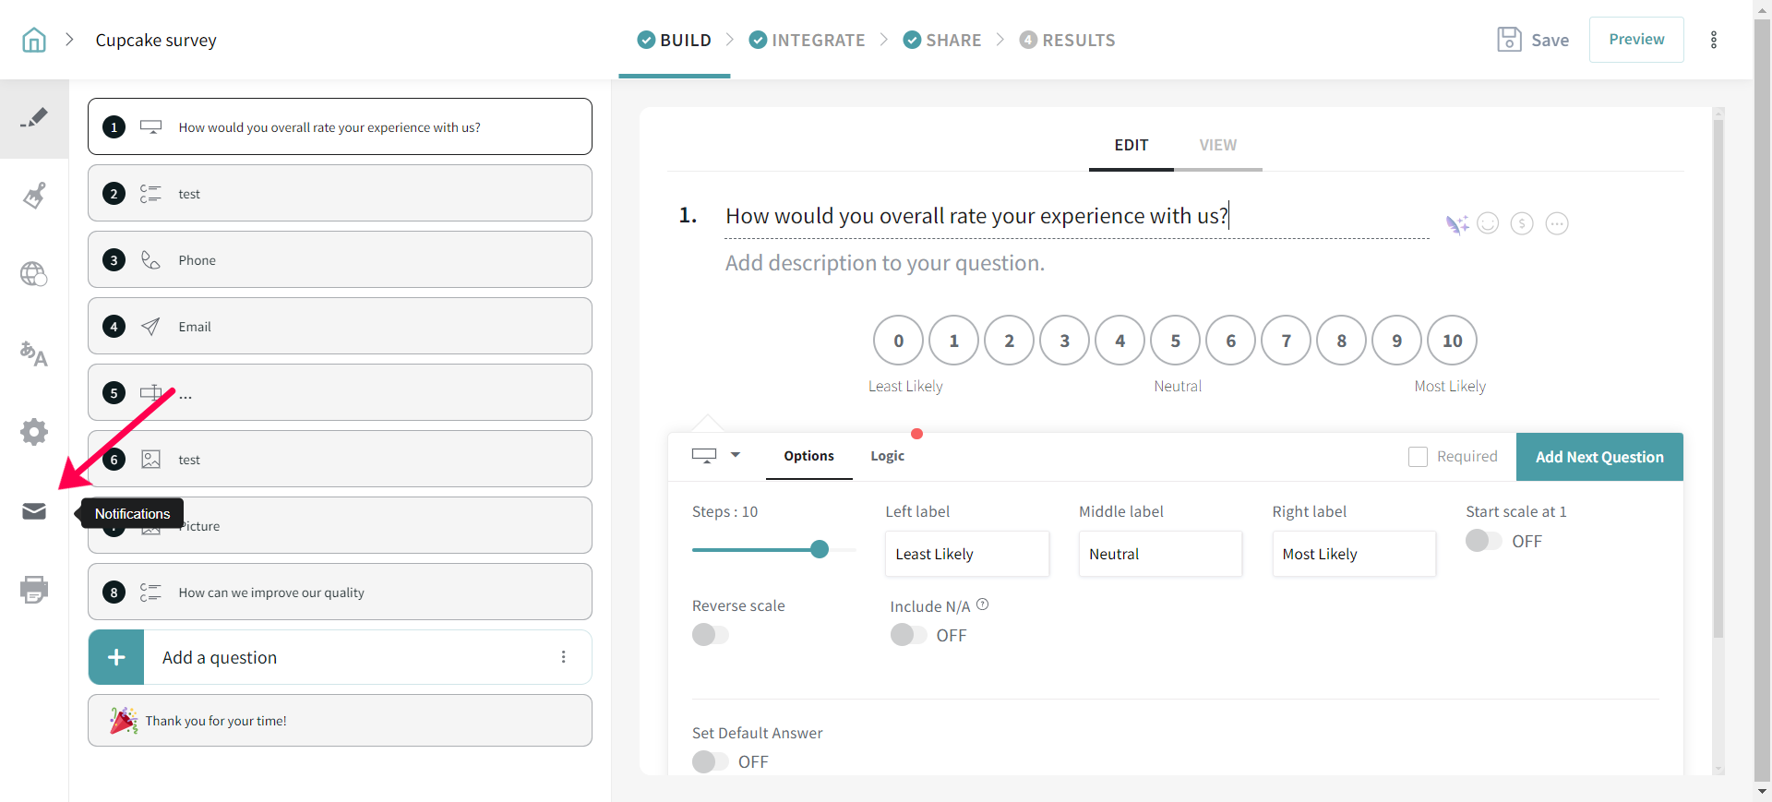Click the print icon in the sidebar
This screenshot has width=1772, height=802.
(x=34, y=589)
